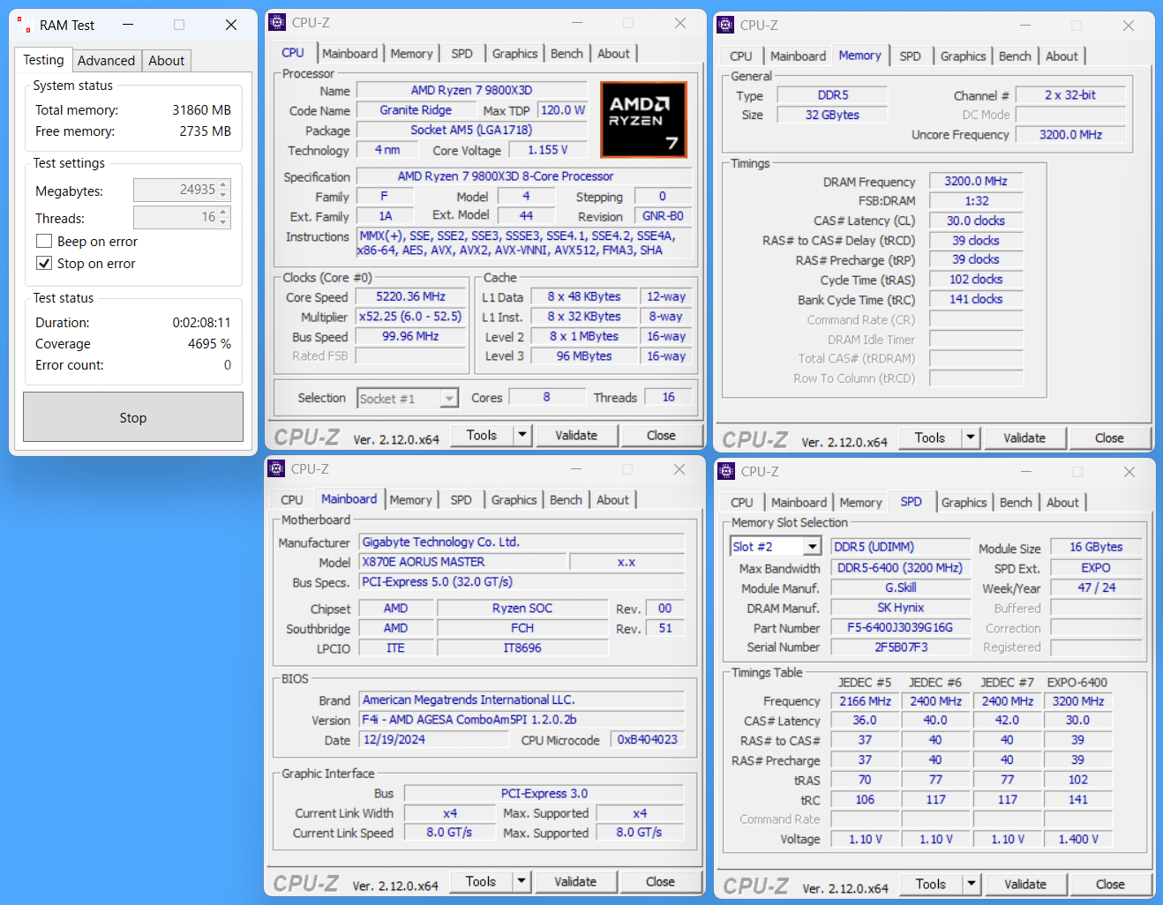
Task: Close the RAM Test window via X
Action: (x=231, y=25)
